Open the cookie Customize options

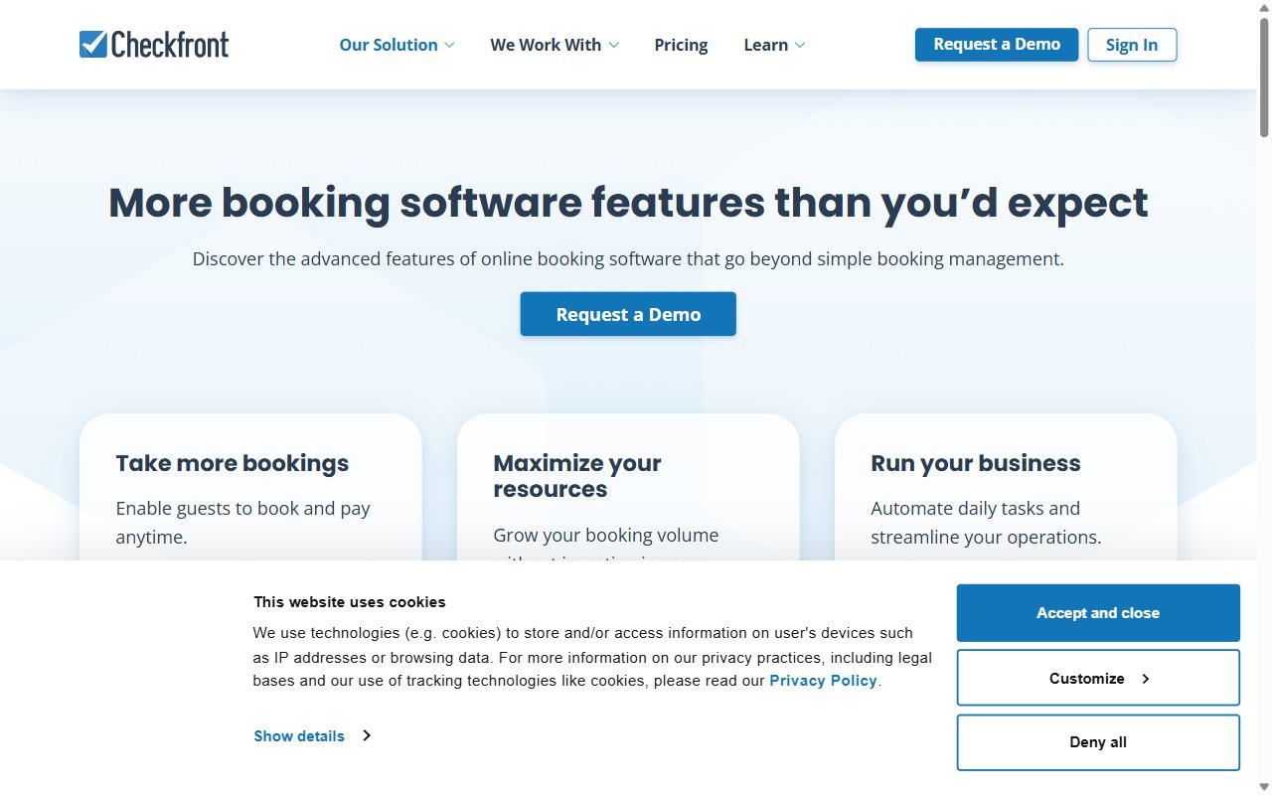tap(1098, 678)
